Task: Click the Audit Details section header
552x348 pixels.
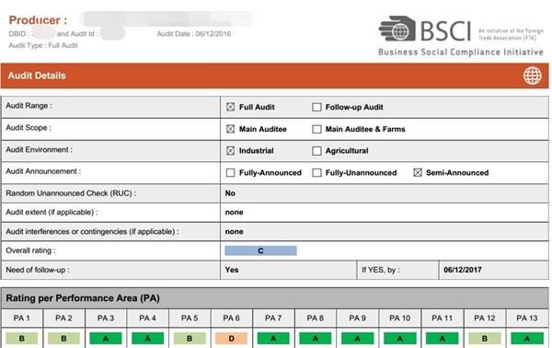Action: pos(274,75)
